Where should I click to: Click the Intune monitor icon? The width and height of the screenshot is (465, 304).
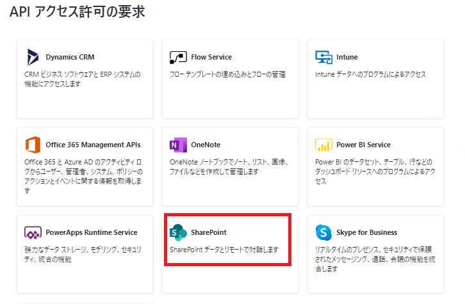coord(324,57)
